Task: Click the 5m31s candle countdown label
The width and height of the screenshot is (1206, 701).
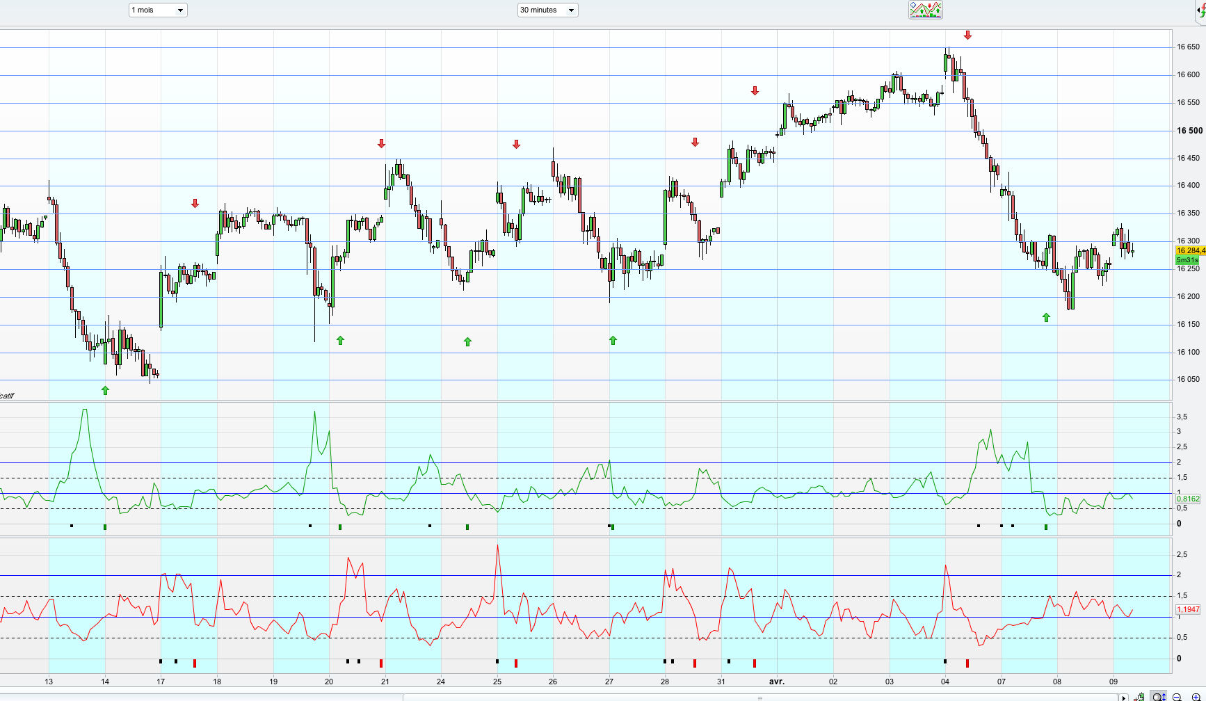Action: tap(1187, 260)
